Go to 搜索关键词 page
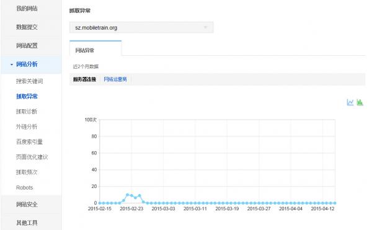Screen dimensions: 372x230 click(x=29, y=81)
